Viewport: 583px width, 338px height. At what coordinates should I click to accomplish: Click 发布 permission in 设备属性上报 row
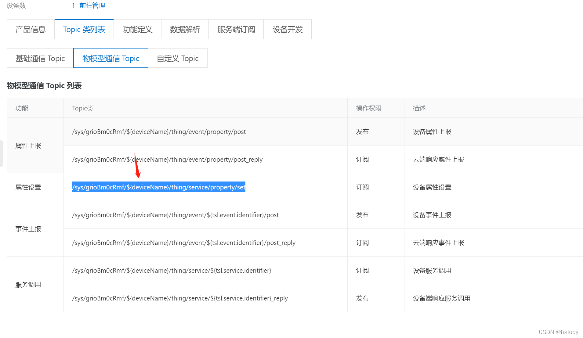point(362,131)
